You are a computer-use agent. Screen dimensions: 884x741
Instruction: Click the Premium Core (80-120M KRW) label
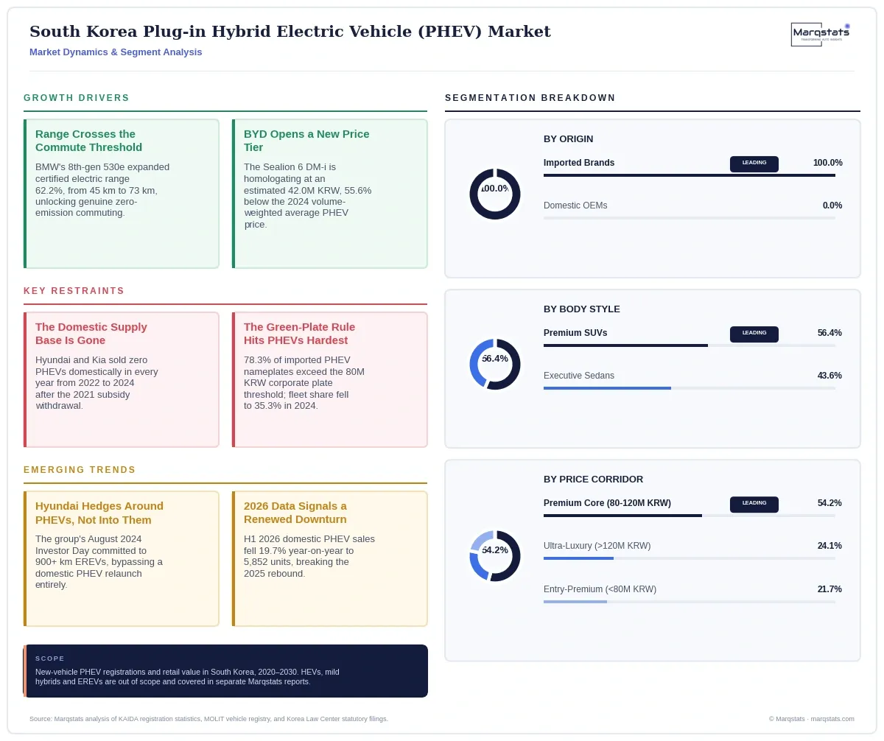click(608, 503)
